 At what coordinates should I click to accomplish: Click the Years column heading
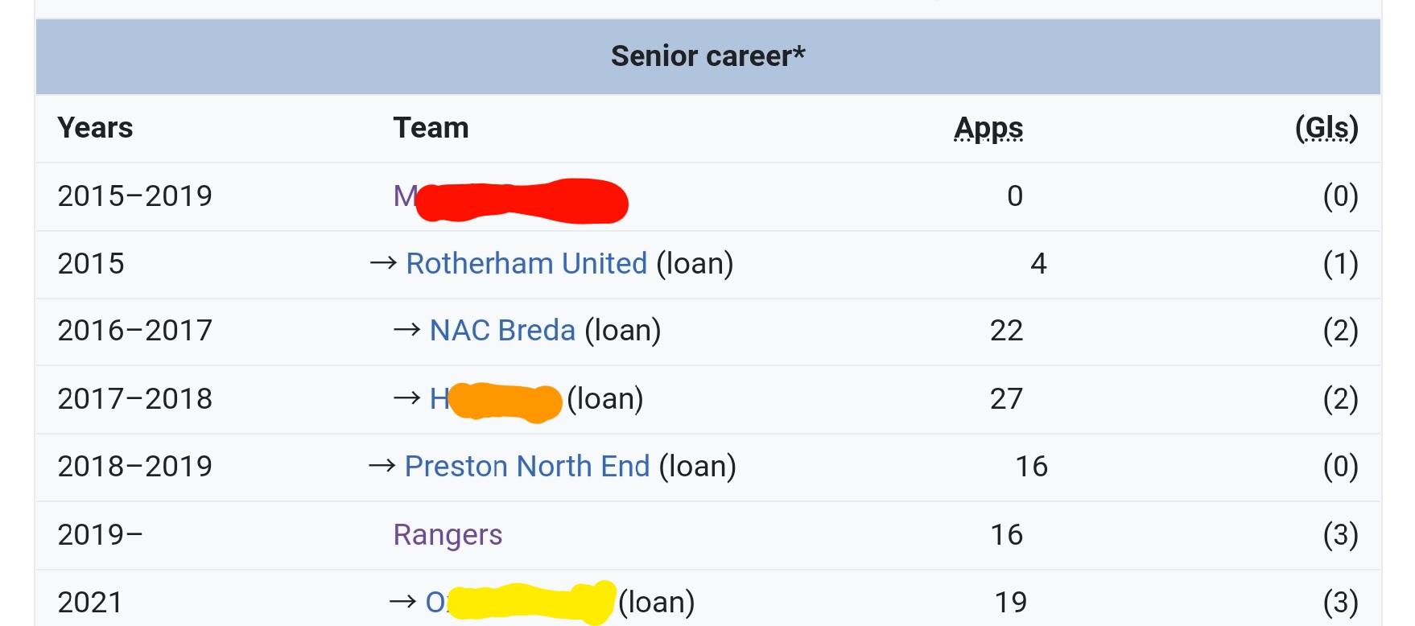[95, 128]
